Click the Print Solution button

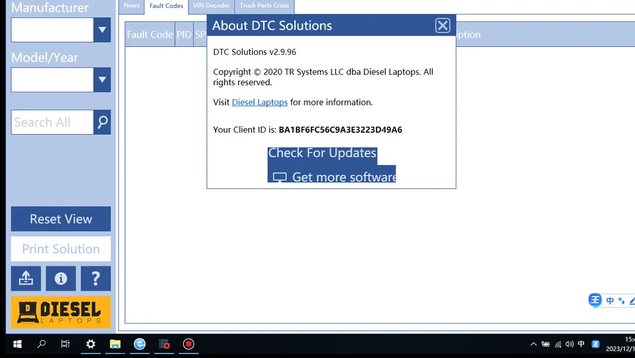click(61, 249)
